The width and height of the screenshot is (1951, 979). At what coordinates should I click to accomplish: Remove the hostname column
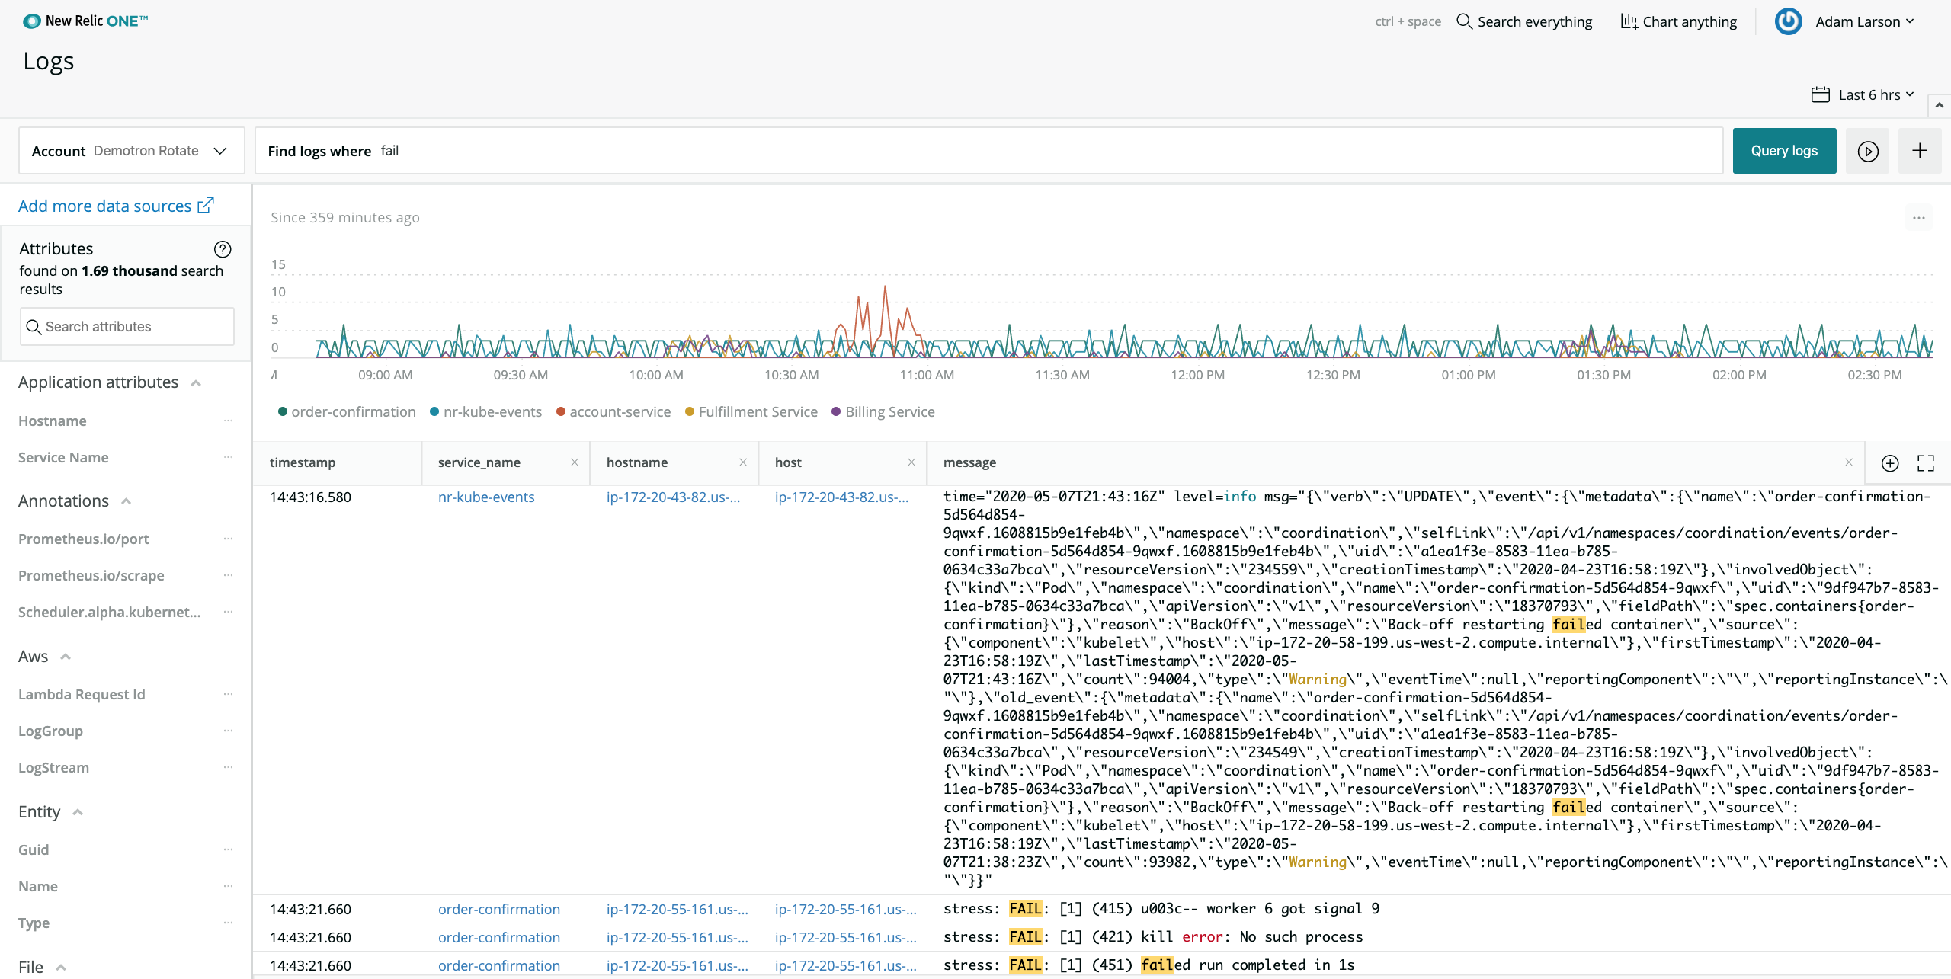click(x=743, y=462)
